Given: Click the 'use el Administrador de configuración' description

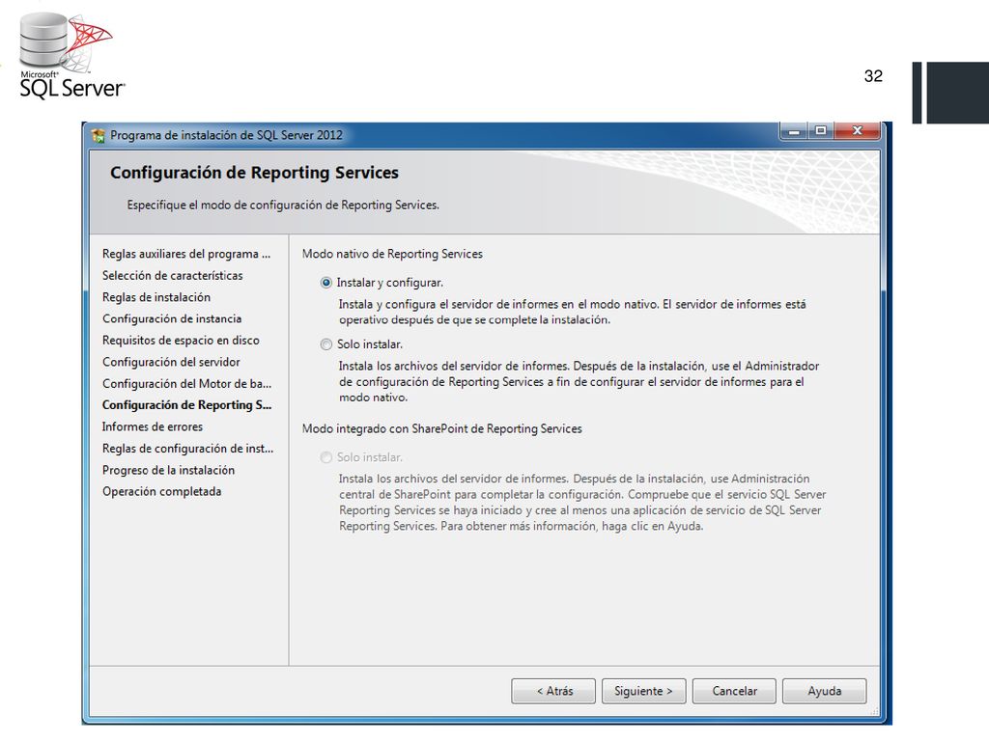Looking at the screenshot, I should click(579, 382).
